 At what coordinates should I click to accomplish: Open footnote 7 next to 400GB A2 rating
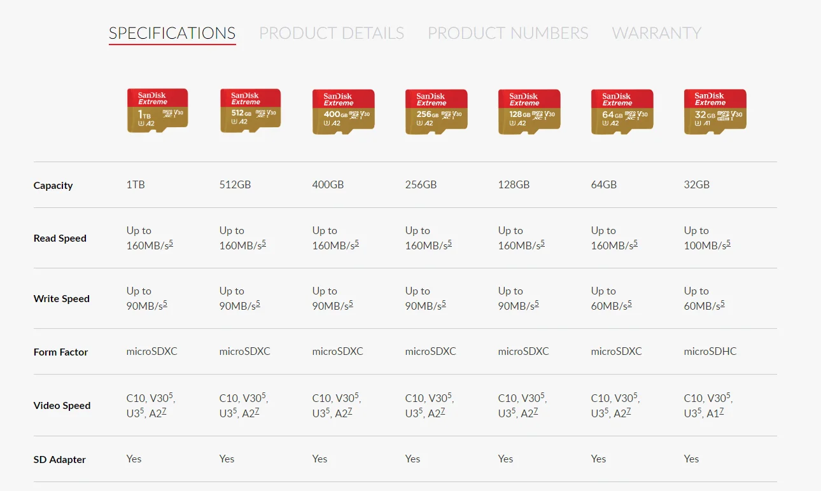tap(350, 411)
